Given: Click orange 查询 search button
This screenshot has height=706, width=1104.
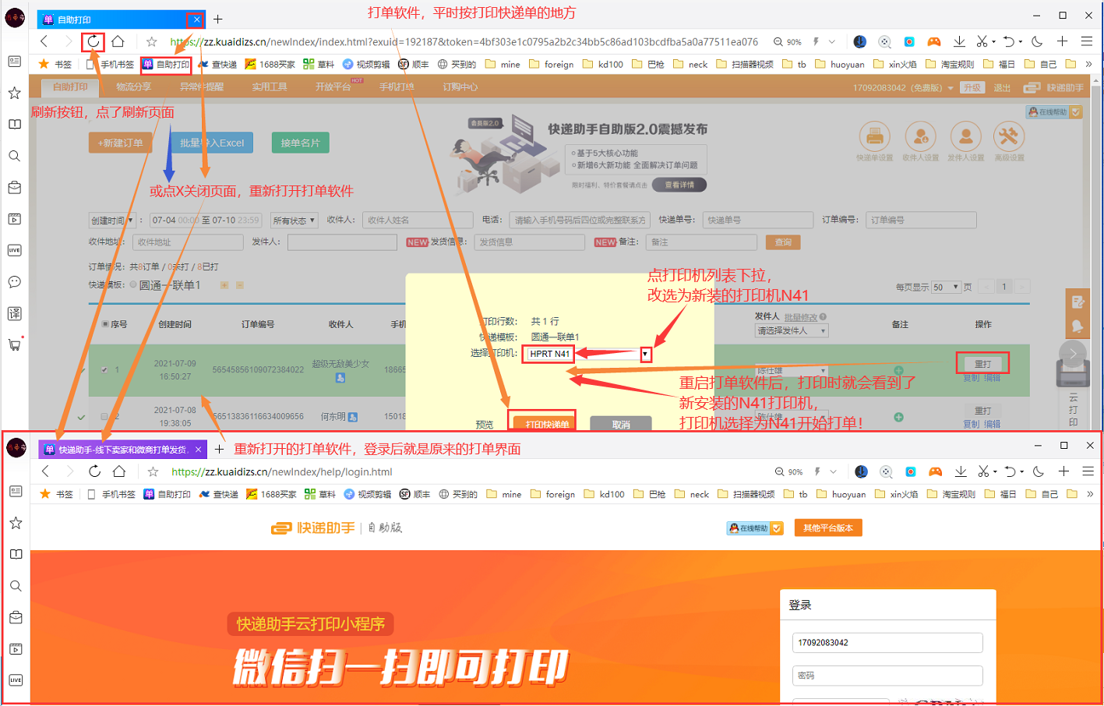Looking at the screenshot, I should 783,242.
